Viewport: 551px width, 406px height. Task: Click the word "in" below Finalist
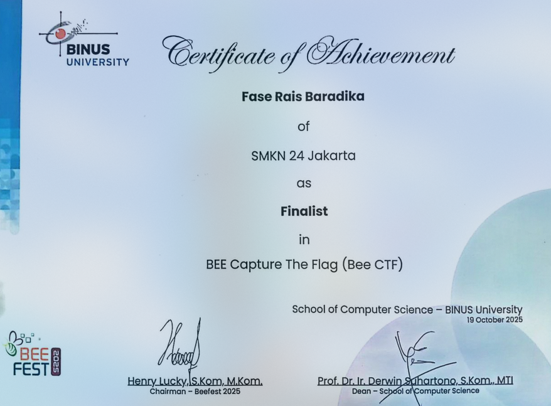[304, 239]
